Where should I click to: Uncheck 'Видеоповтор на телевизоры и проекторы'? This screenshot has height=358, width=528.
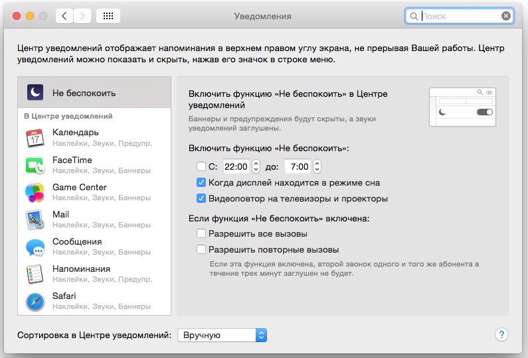point(201,198)
